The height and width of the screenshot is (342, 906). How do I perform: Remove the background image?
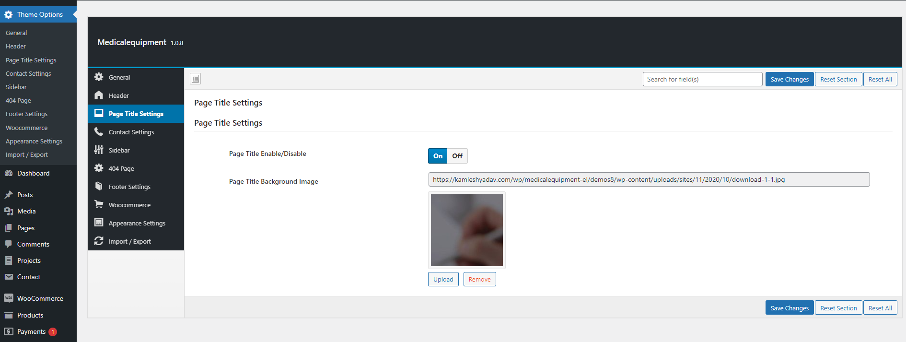coord(479,279)
